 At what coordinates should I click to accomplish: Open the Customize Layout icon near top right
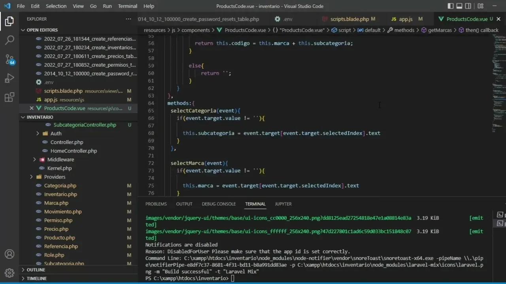(481, 6)
